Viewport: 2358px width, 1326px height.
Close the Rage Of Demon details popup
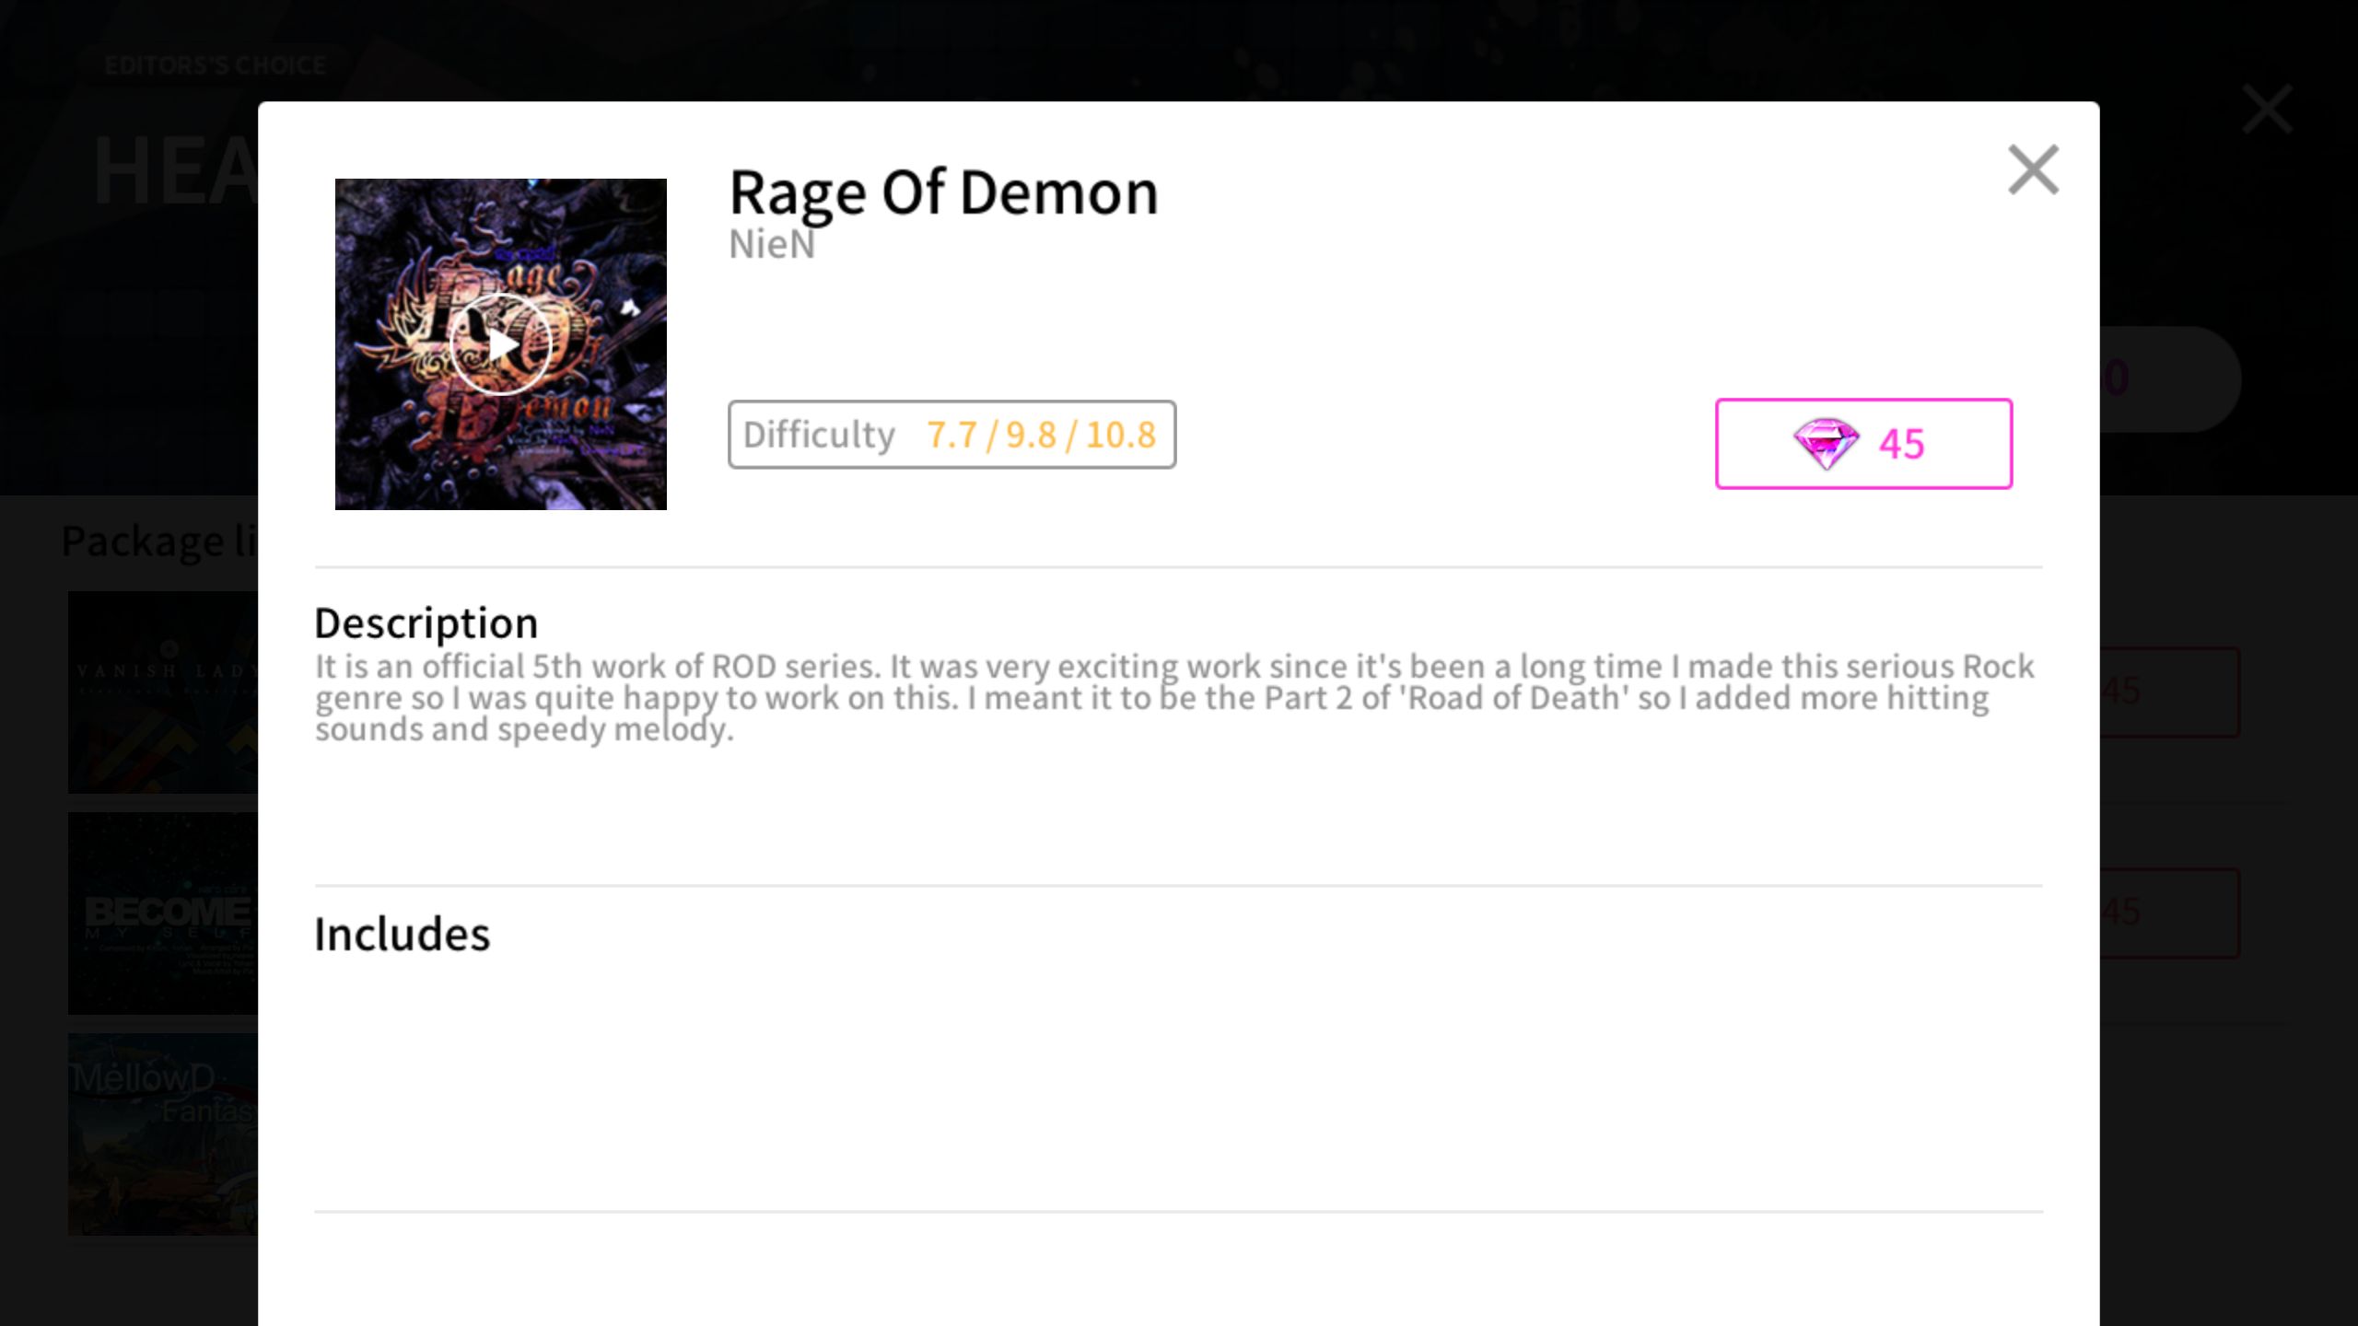click(2033, 169)
